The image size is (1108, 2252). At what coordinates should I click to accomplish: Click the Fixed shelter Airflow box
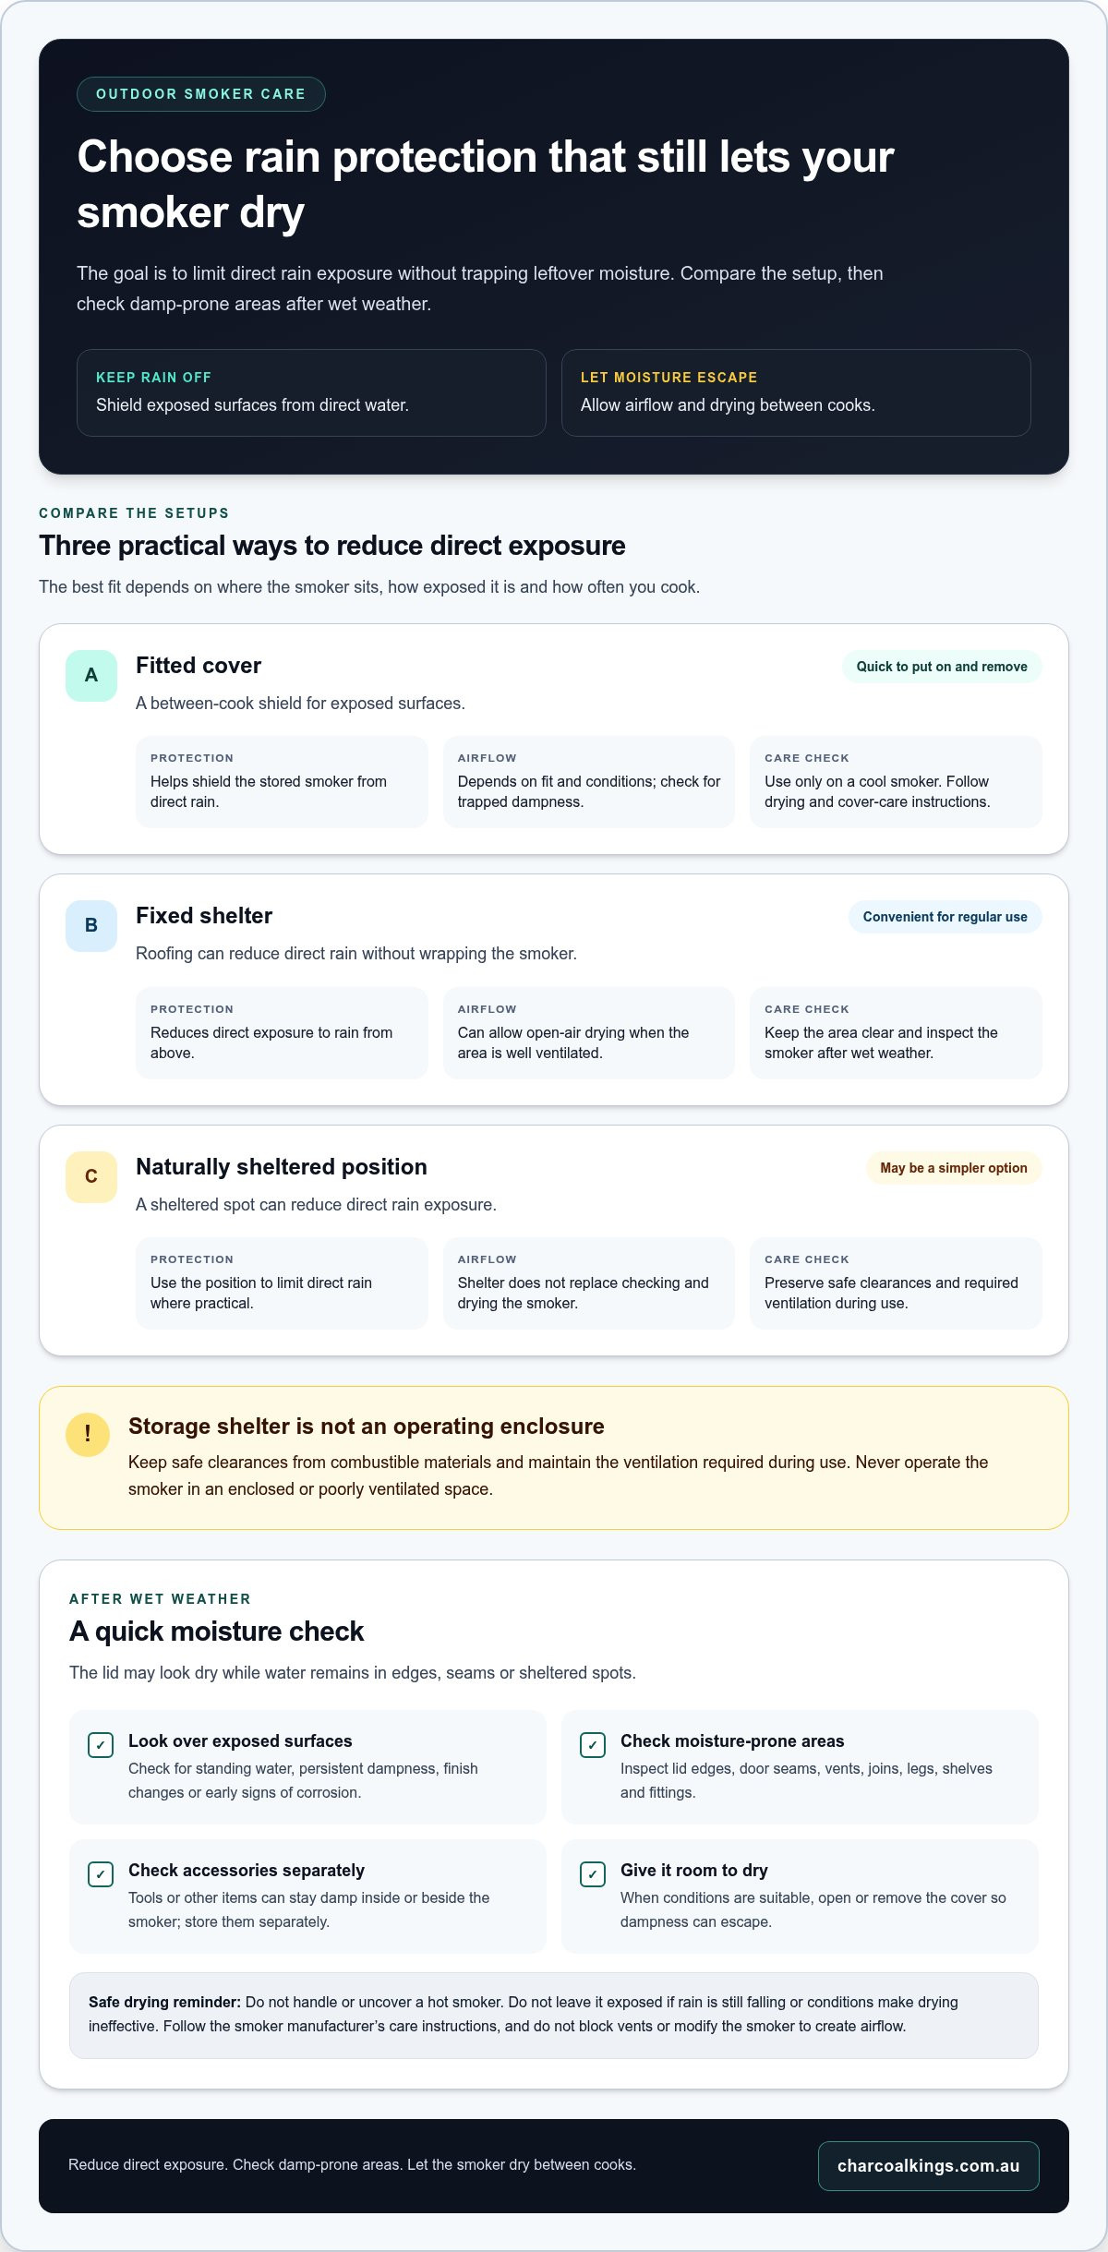(x=589, y=1032)
